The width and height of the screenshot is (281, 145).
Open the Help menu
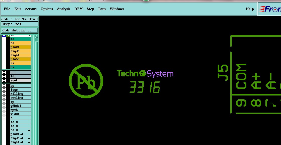tap(250, 9)
